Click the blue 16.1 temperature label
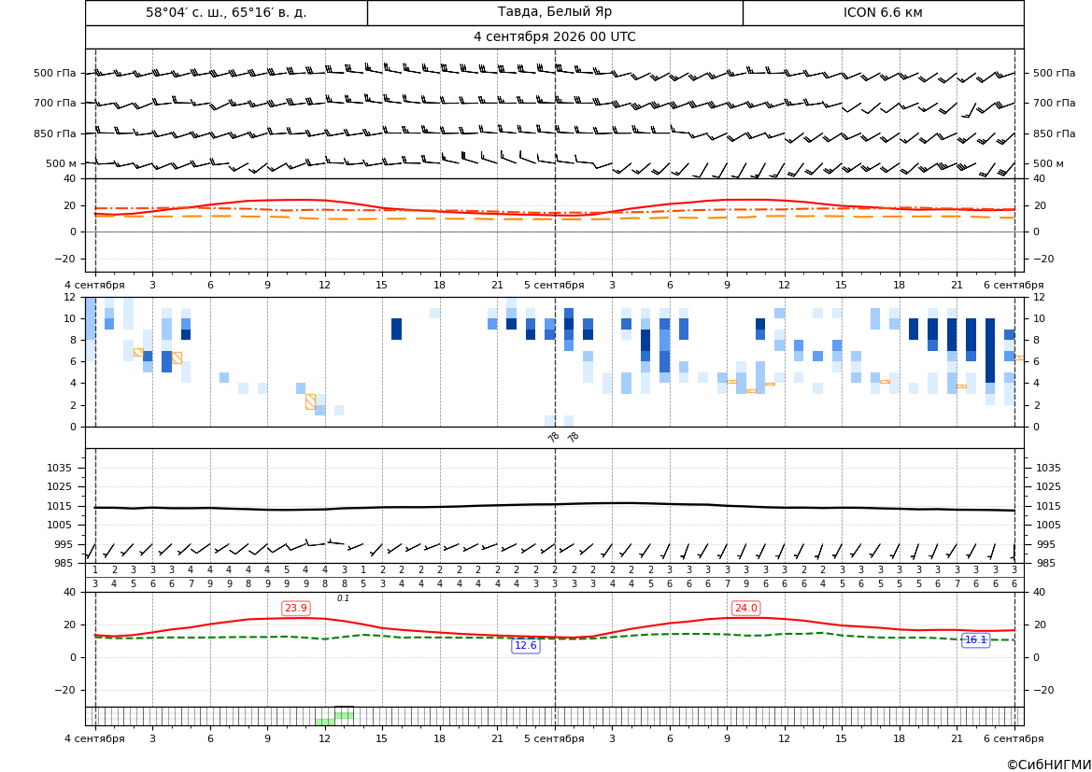 pyautogui.click(x=975, y=639)
